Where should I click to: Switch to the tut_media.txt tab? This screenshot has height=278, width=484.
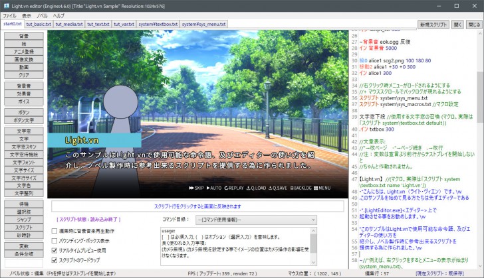(69, 24)
